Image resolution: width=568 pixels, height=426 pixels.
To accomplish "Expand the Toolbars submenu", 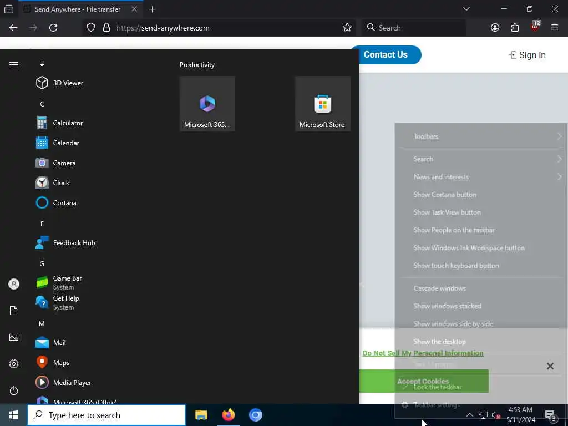I will [x=481, y=136].
